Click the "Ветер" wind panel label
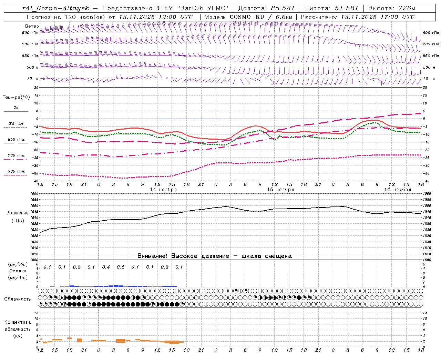This screenshot has height=353, width=441. click(32, 26)
